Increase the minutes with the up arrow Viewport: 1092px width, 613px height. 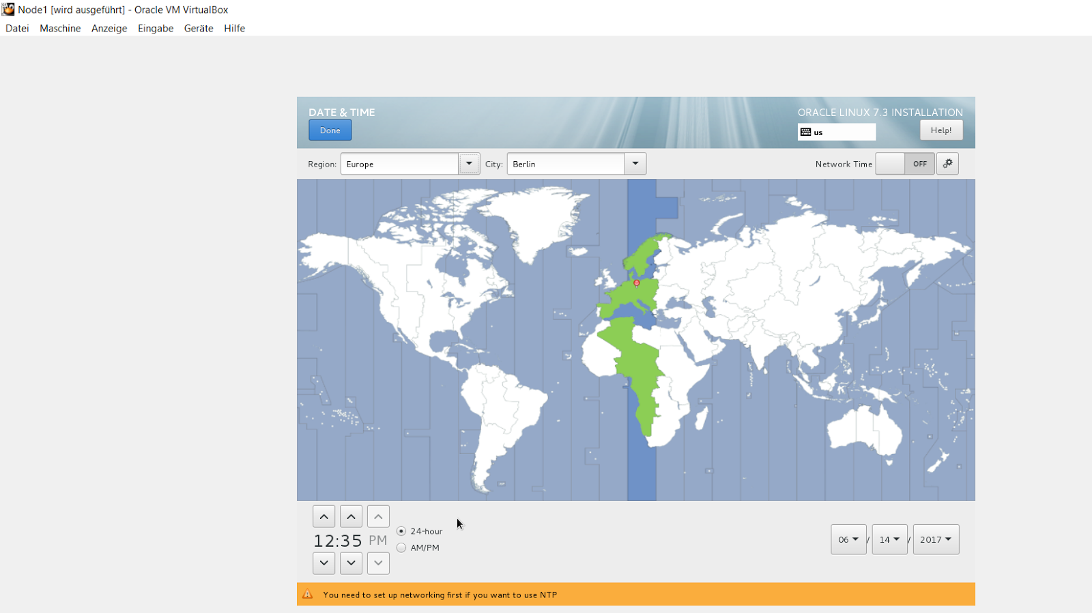(351, 517)
